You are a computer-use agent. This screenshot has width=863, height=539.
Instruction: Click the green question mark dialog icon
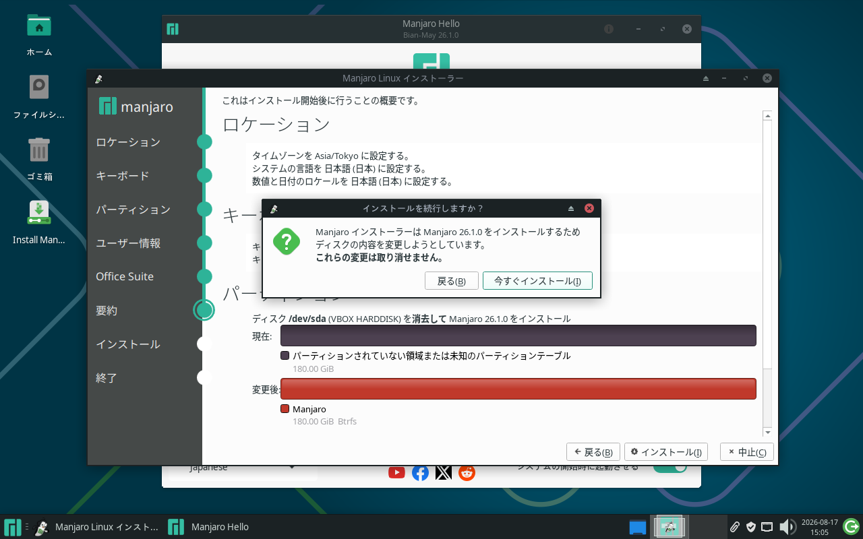pyautogui.click(x=287, y=241)
